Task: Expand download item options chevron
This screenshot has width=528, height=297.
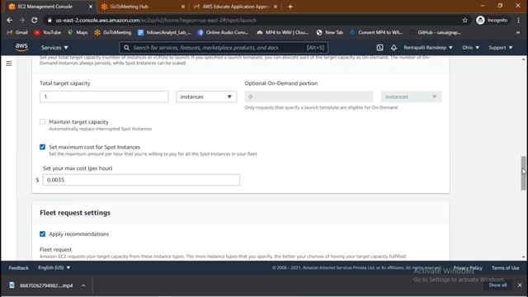Action: tap(83, 285)
